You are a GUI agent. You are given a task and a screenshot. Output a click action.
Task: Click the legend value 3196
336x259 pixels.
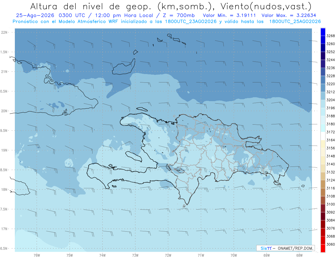click(331, 108)
